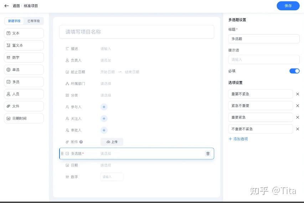Click the 添加选项 link
The image size is (304, 203).
[238, 139]
